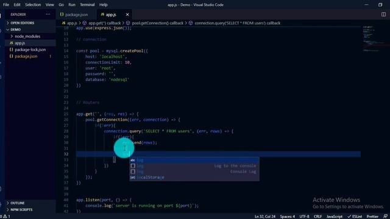390x219 pixels.
Task: Choose the 'Log to the console' snippet
Action: (194, 166)
